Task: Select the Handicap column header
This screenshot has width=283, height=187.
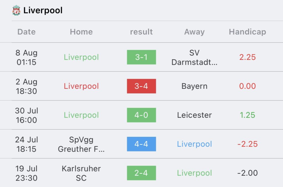Action: pos(247,32)
